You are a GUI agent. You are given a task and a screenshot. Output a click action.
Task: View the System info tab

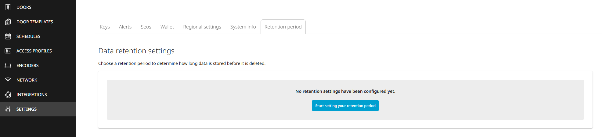point(243,27)
